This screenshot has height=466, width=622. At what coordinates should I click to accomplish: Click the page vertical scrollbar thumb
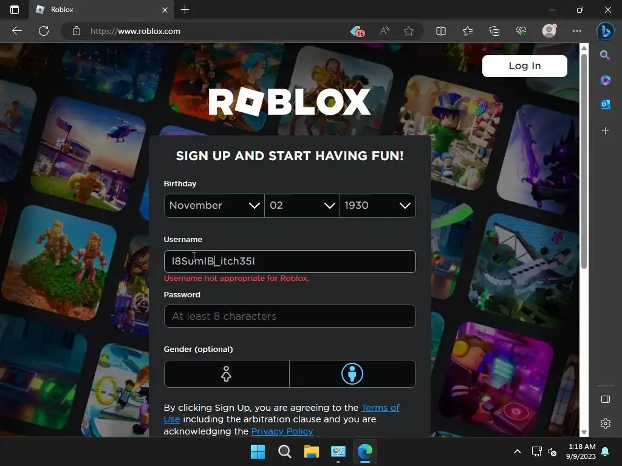[584, 160]
